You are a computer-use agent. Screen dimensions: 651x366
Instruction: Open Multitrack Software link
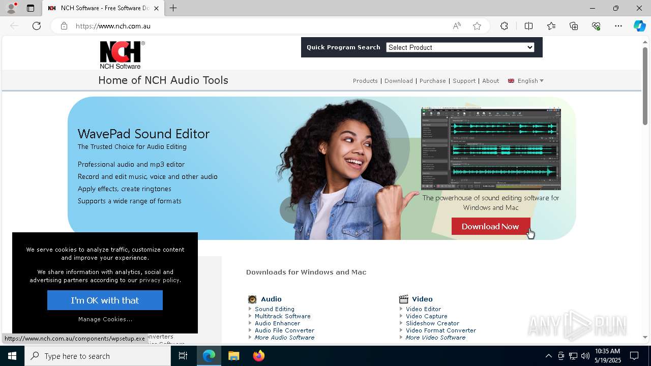(283, 316)
